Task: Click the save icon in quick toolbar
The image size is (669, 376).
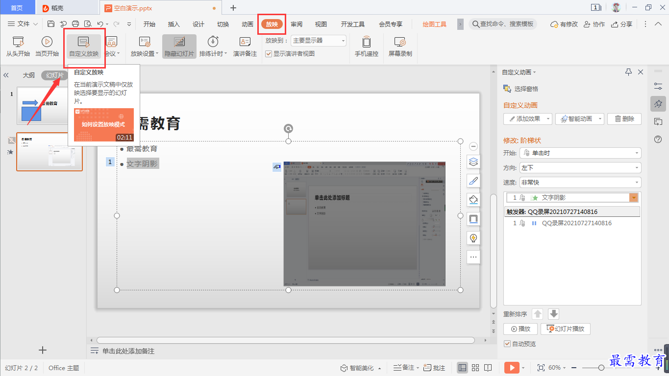Action: pyautogui.click(x=51, y=24)
